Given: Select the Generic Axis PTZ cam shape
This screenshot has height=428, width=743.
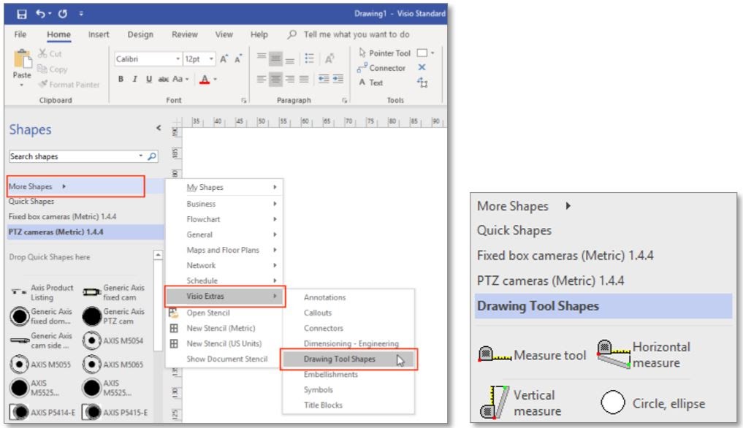Looking at the screenshot, I should tap(114, 316).
